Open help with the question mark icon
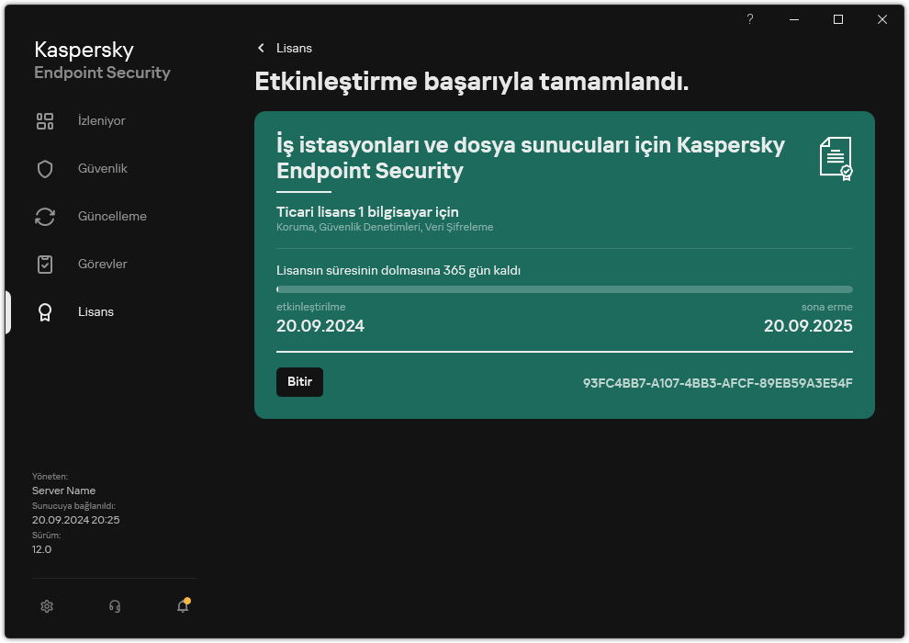The height and width of the screenshot is (643, 909). coord(749,18)
